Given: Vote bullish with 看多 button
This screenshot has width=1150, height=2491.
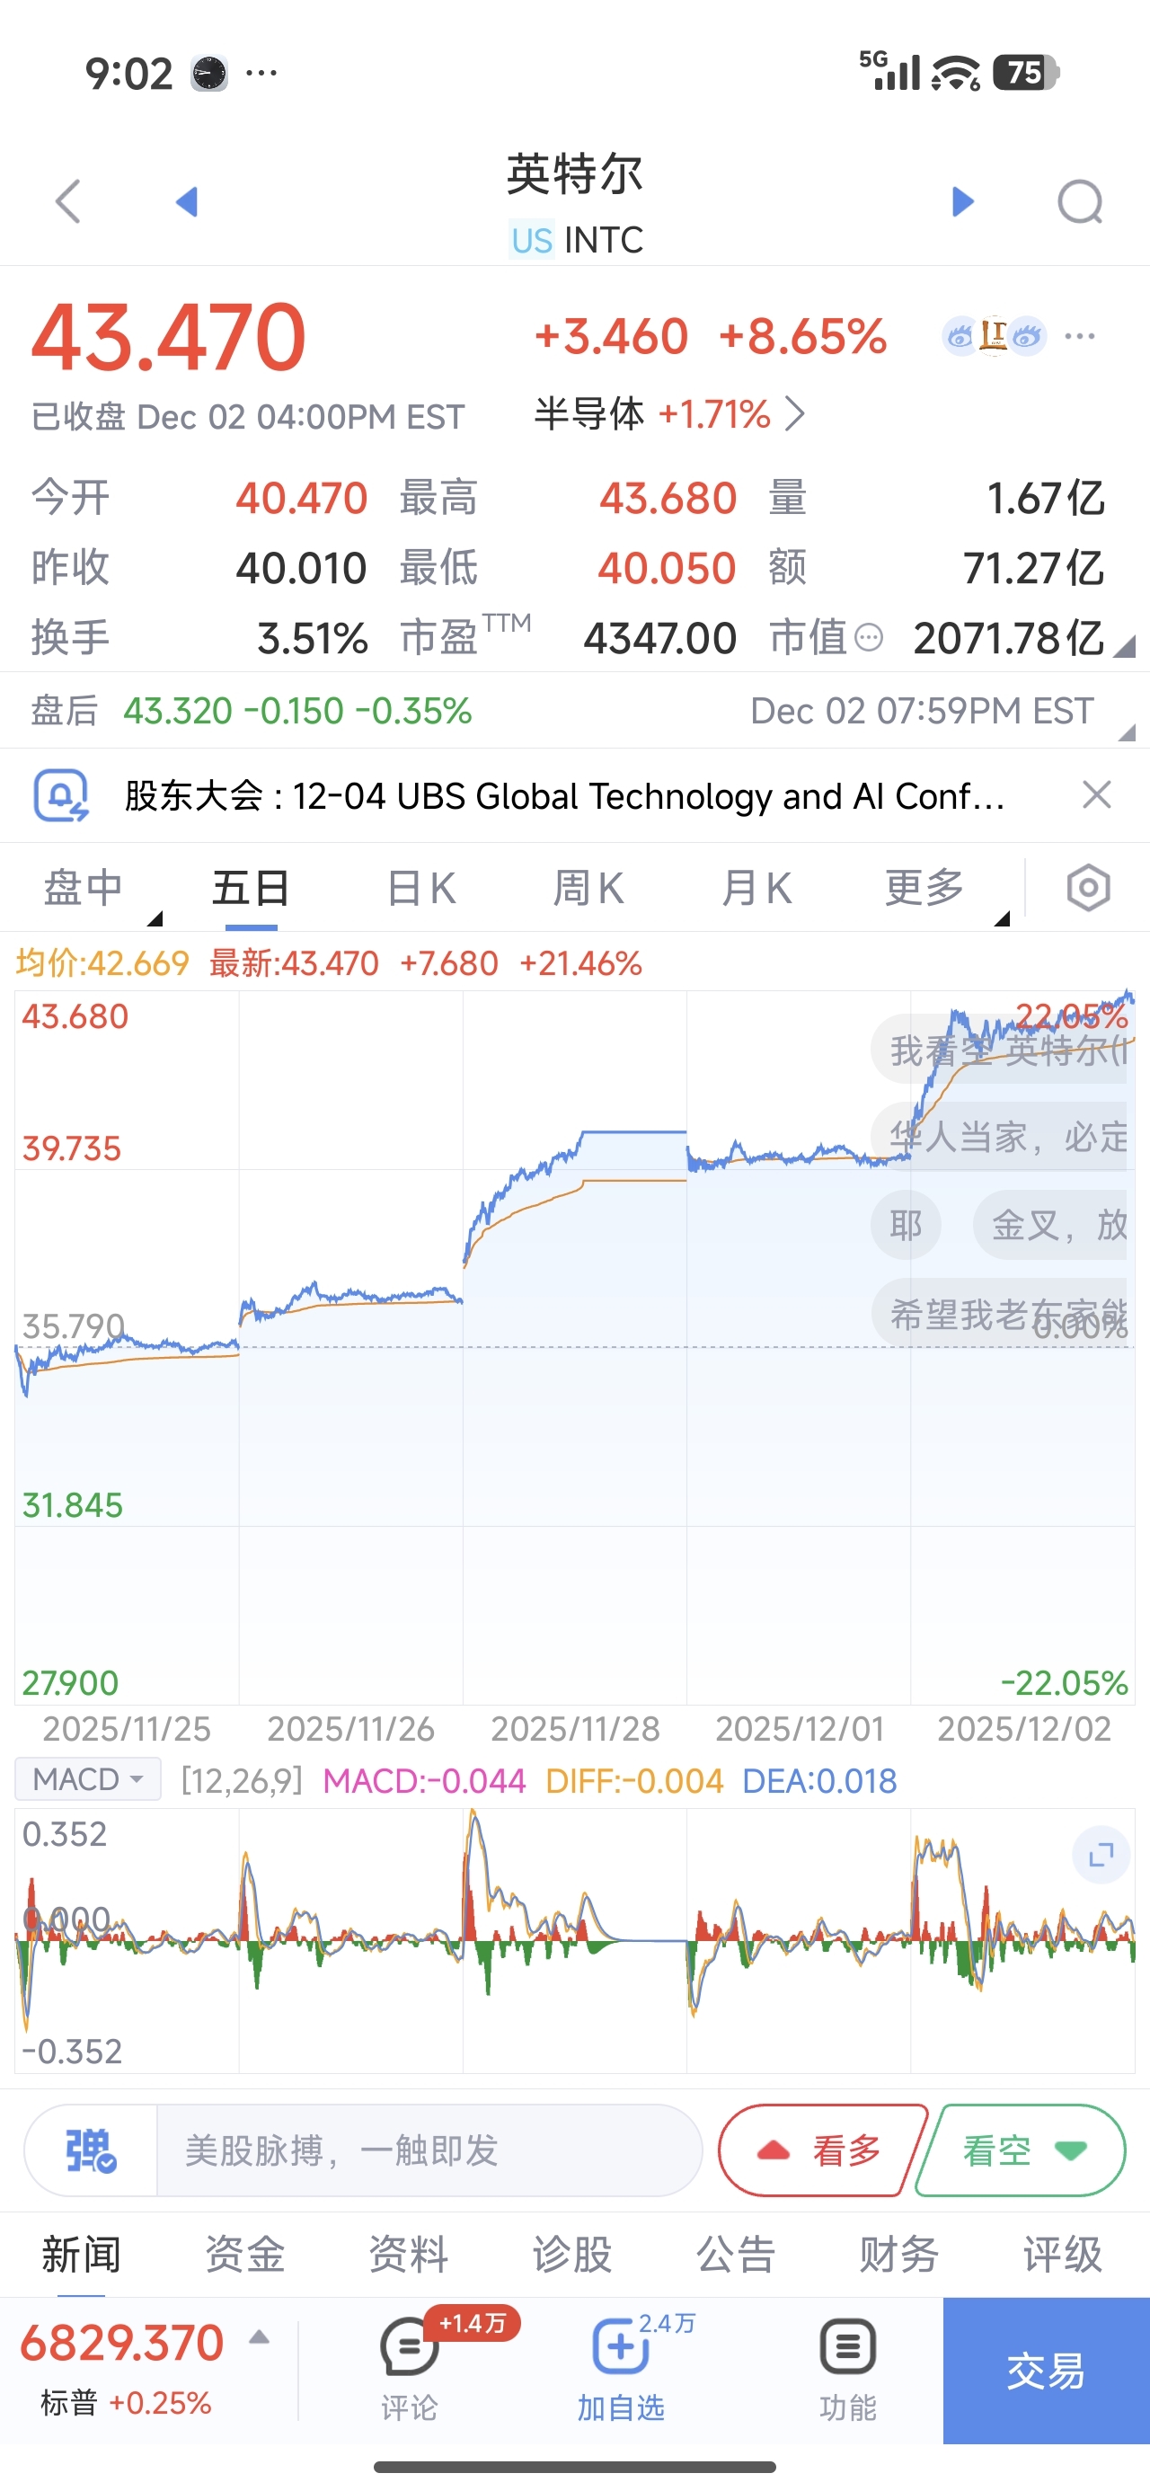Looking at the screenshot, I should pyautogui.click(x=820, y=2150).
